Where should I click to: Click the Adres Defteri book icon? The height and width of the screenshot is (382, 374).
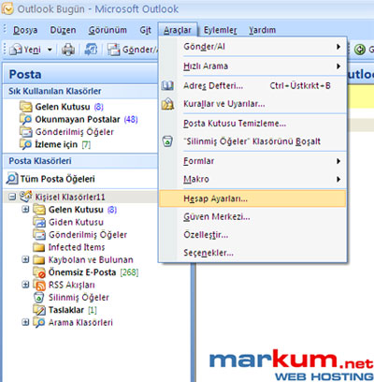point(167,85)
